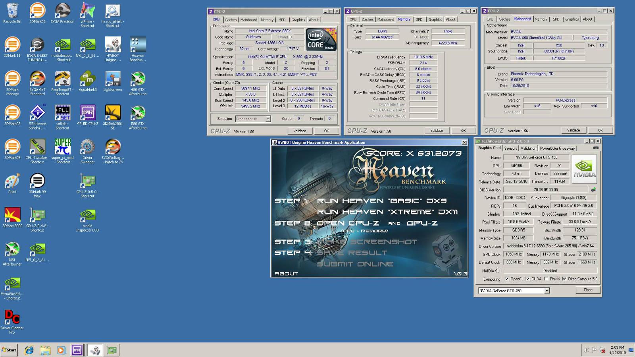Image resolution: width=635 pixels, height=357 pixels.
Task: Open the CPU-Tweaker shortcut icon
Action: (x=37, y=152)
